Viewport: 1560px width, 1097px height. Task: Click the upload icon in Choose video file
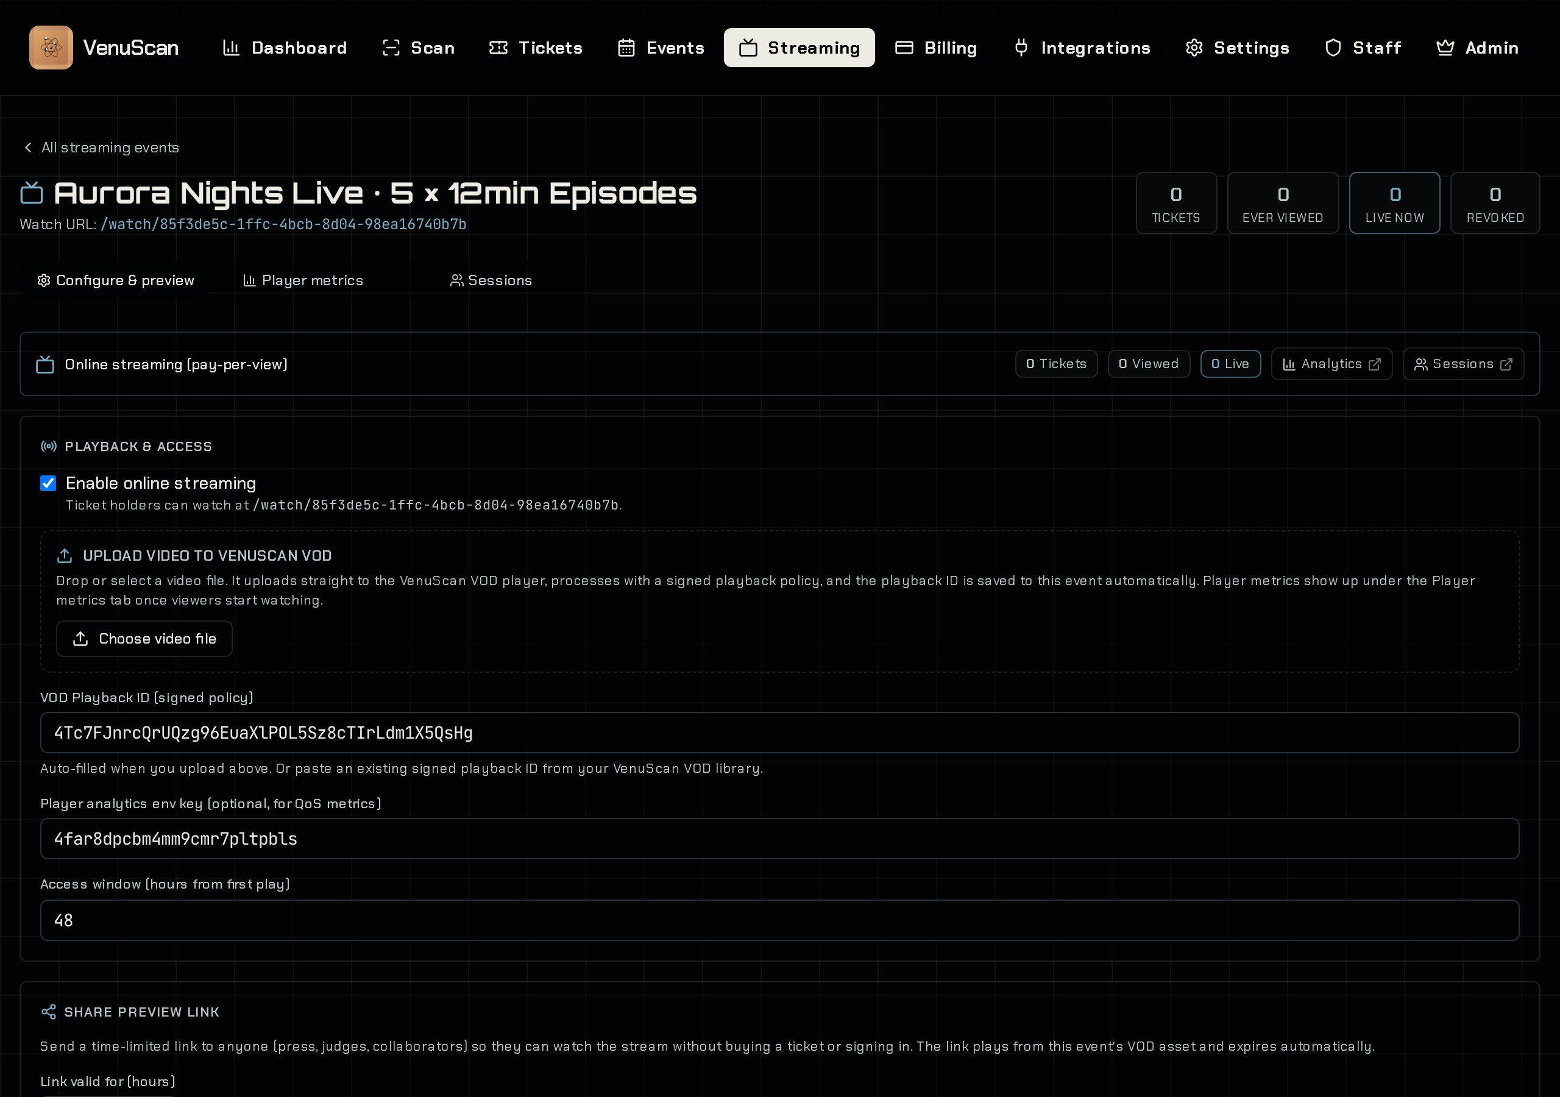80,639
